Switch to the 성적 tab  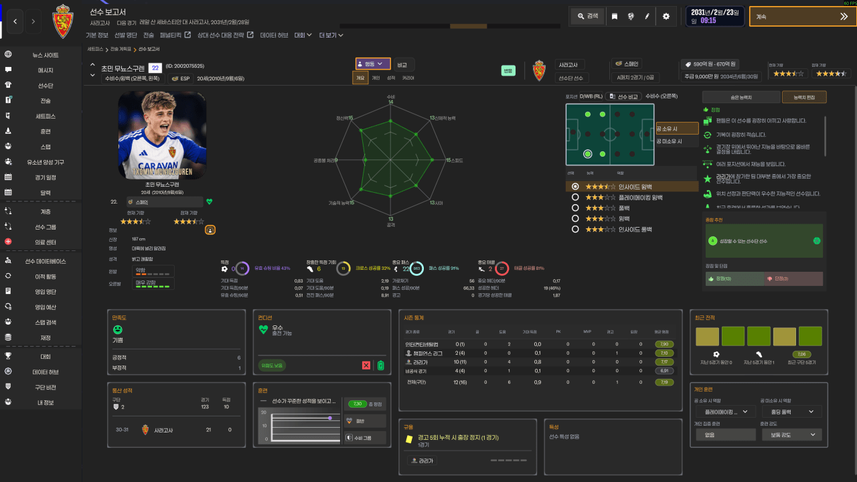pyautogui.click(x=391, y=78)
